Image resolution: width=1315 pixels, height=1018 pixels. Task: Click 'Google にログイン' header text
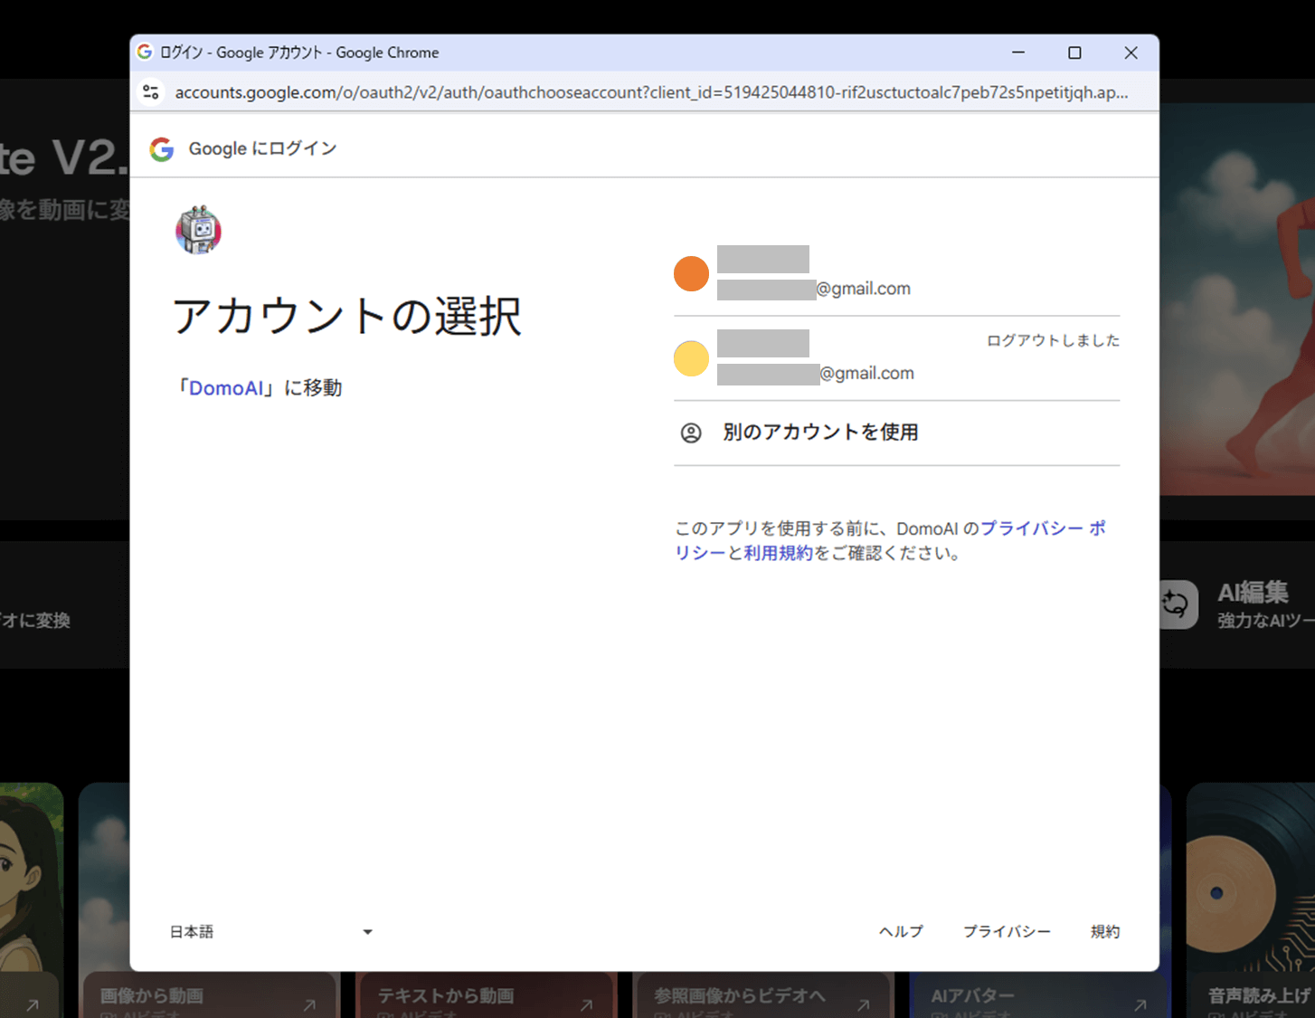(262, 148)
